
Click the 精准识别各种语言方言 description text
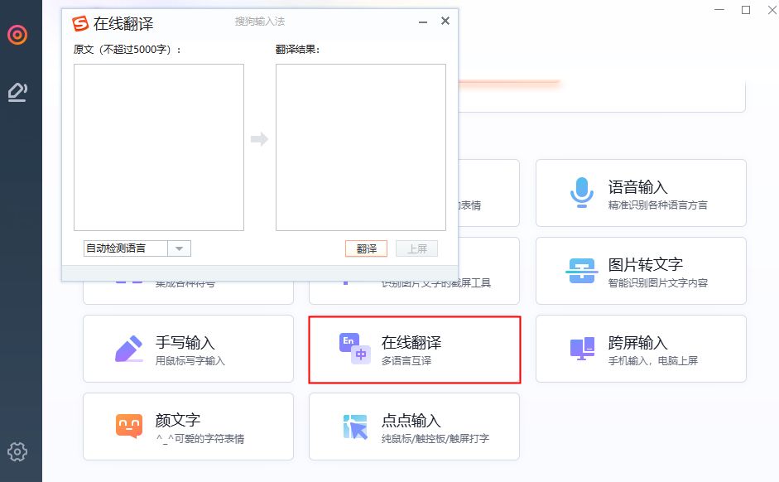click(658, 205)
